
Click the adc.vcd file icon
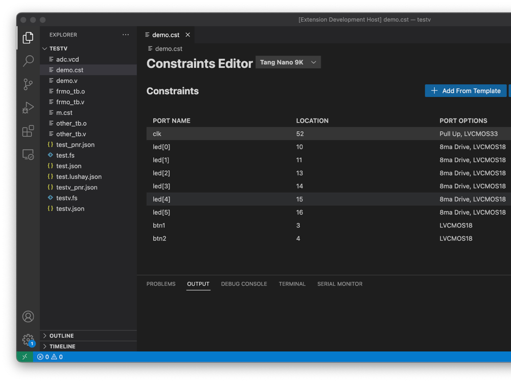(51, 59)
